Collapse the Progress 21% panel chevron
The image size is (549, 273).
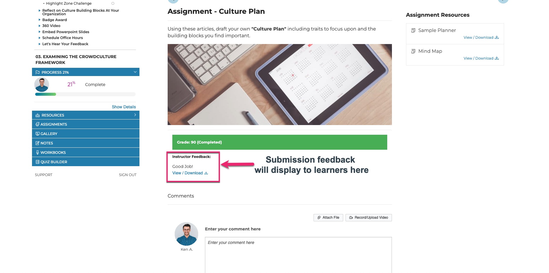pyautogui.click(x=135, y=72)
